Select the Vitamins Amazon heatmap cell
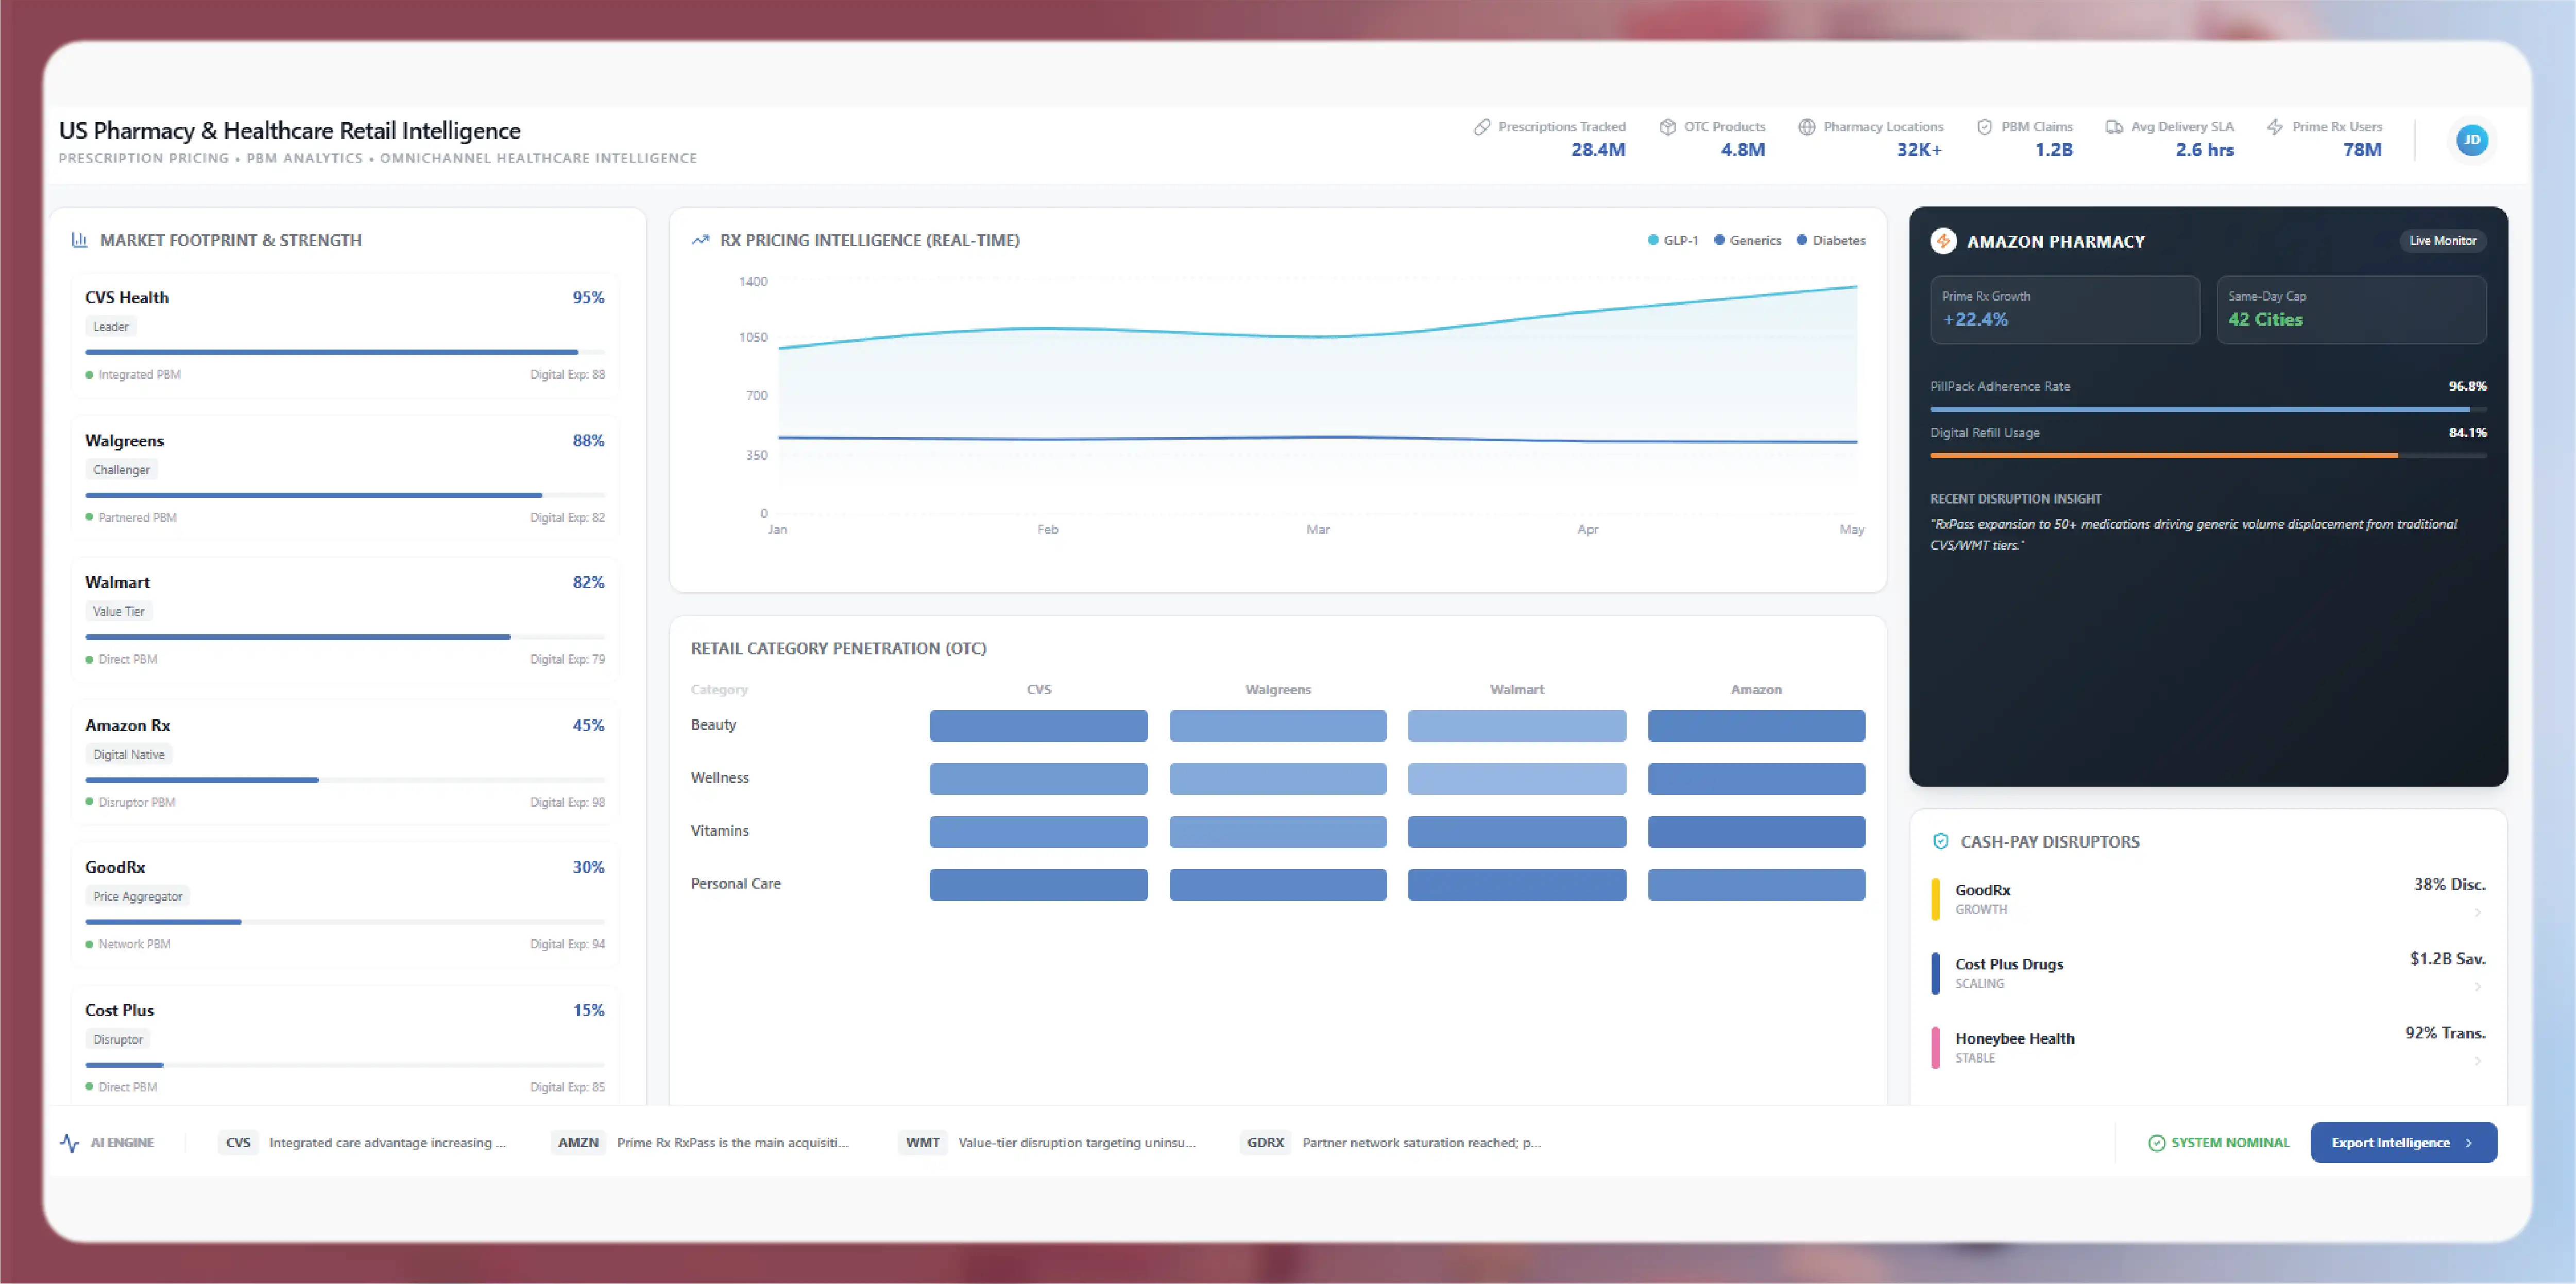 pos(1756,831)
